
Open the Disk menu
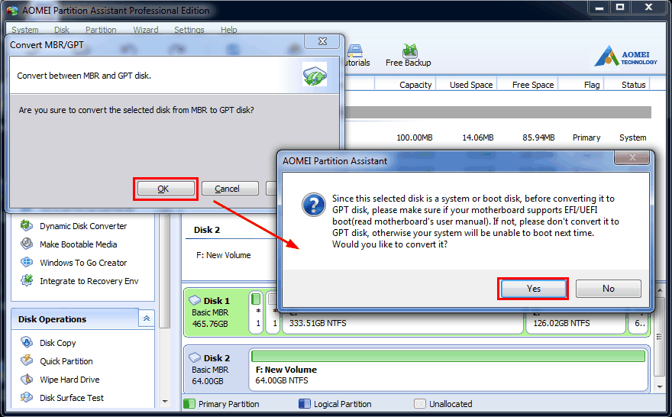point(62,30)
